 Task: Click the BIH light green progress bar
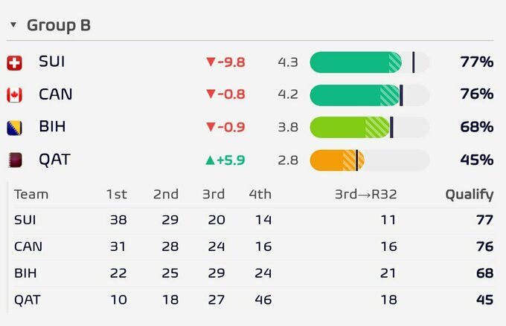[370, 127]
